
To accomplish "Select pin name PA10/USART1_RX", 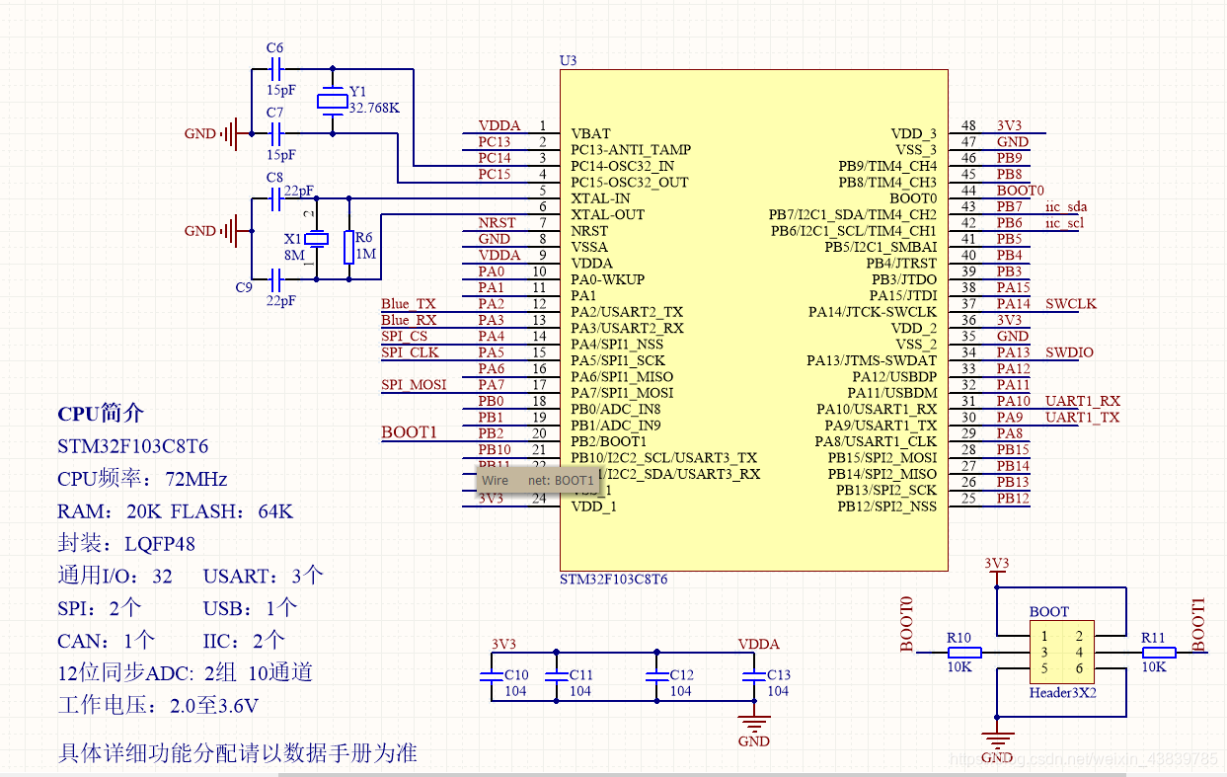I will coord(877,409).
